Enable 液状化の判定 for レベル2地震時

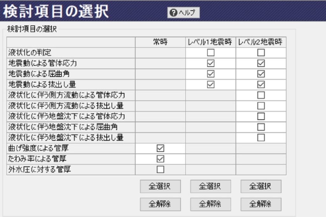pyautogui.click(x=261, y=52)
